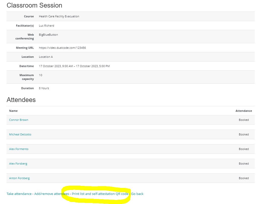Click Connor Brown's Booked status
This screenshot has width=261, height=204.
(243, 120)
